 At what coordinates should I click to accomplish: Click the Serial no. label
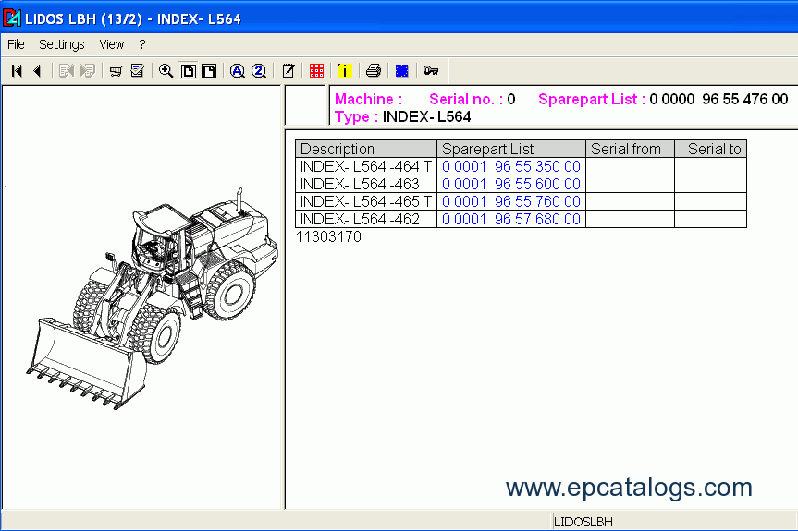(466, 99)
